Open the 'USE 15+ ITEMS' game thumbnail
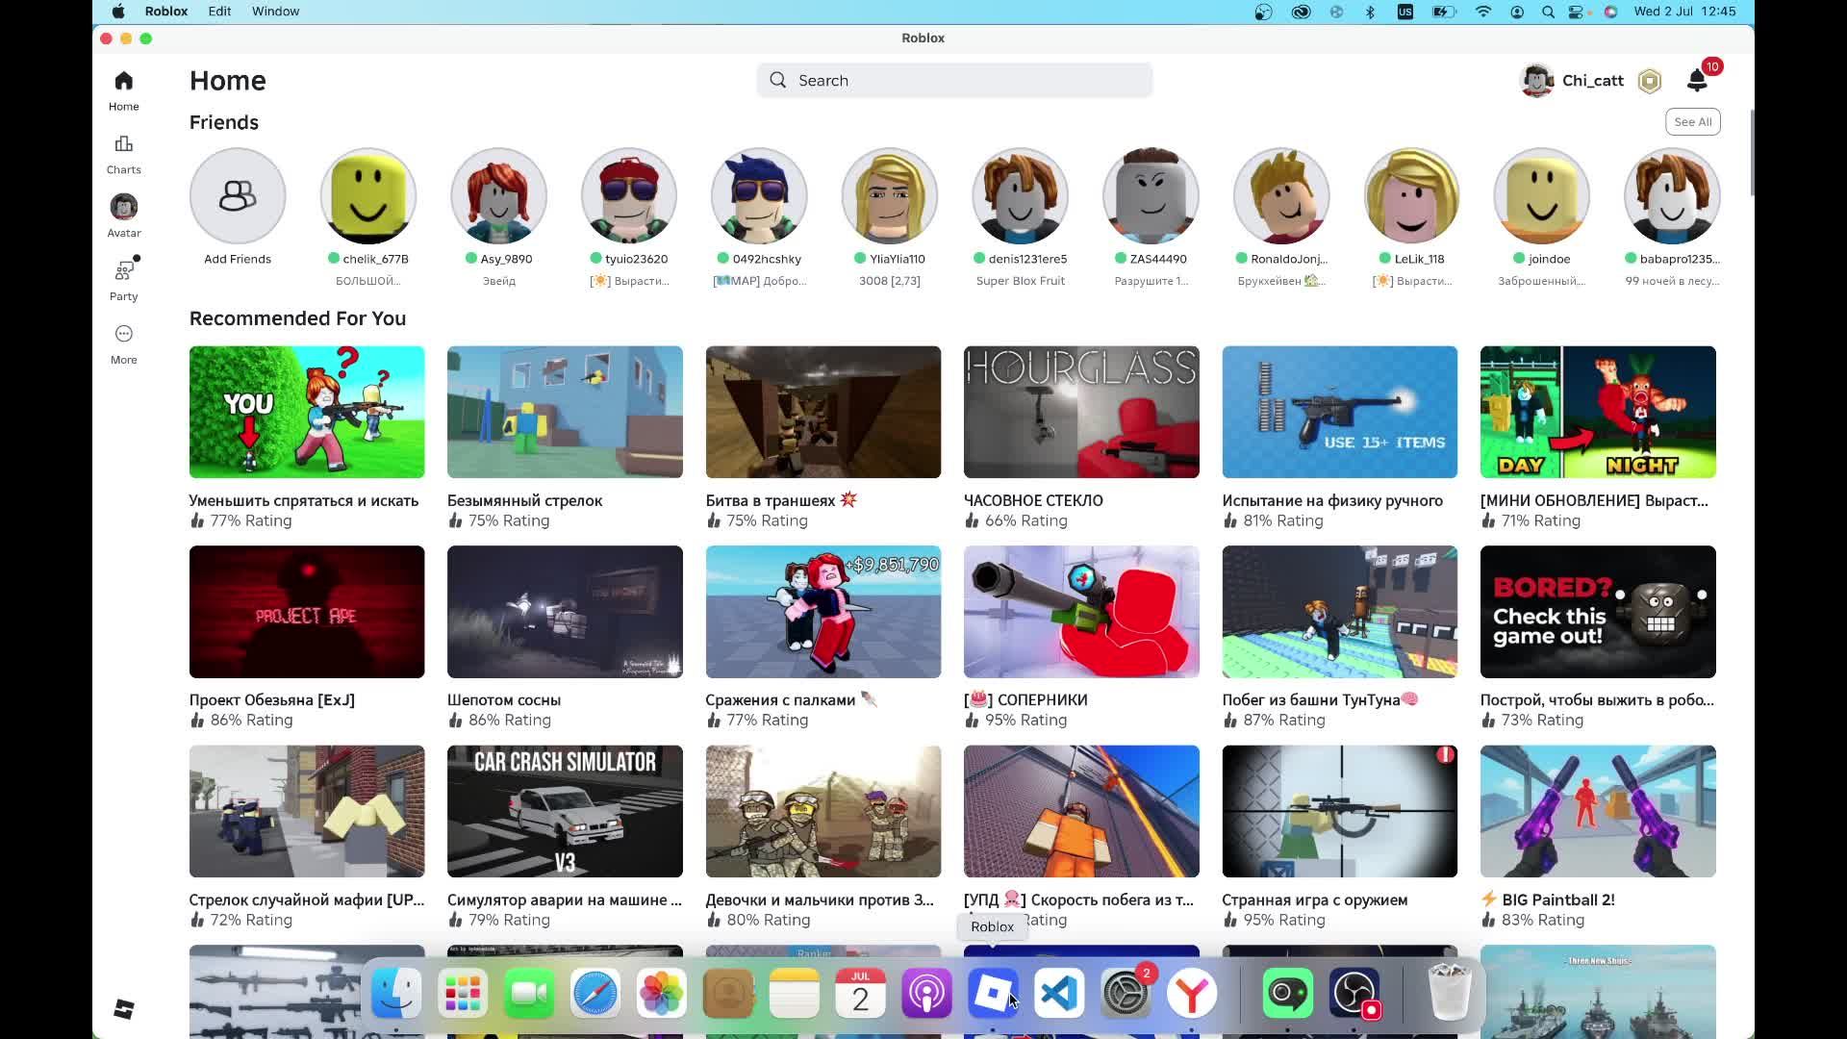The width and height of the screenshot is (1847, 1039). click(1339, 412)
